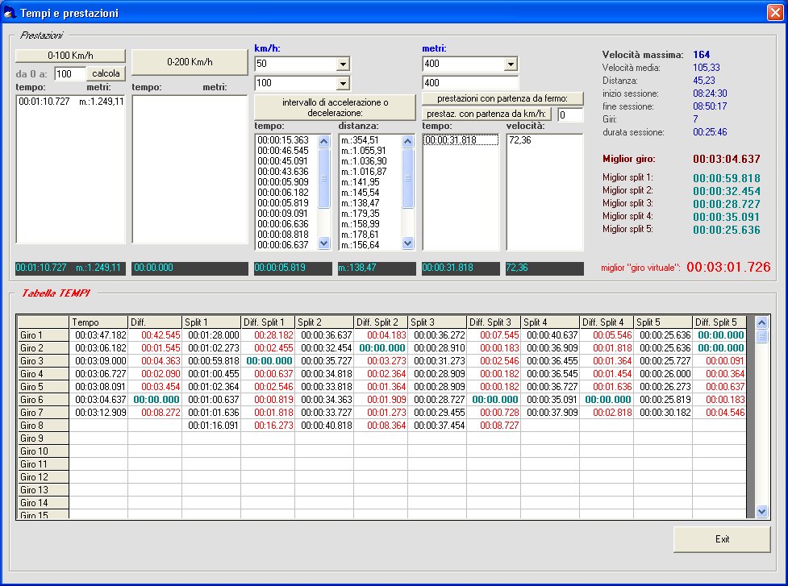This screenshot has height=586, width=788.
Task: Click the Exit button
Action: [x=722, y=539]
